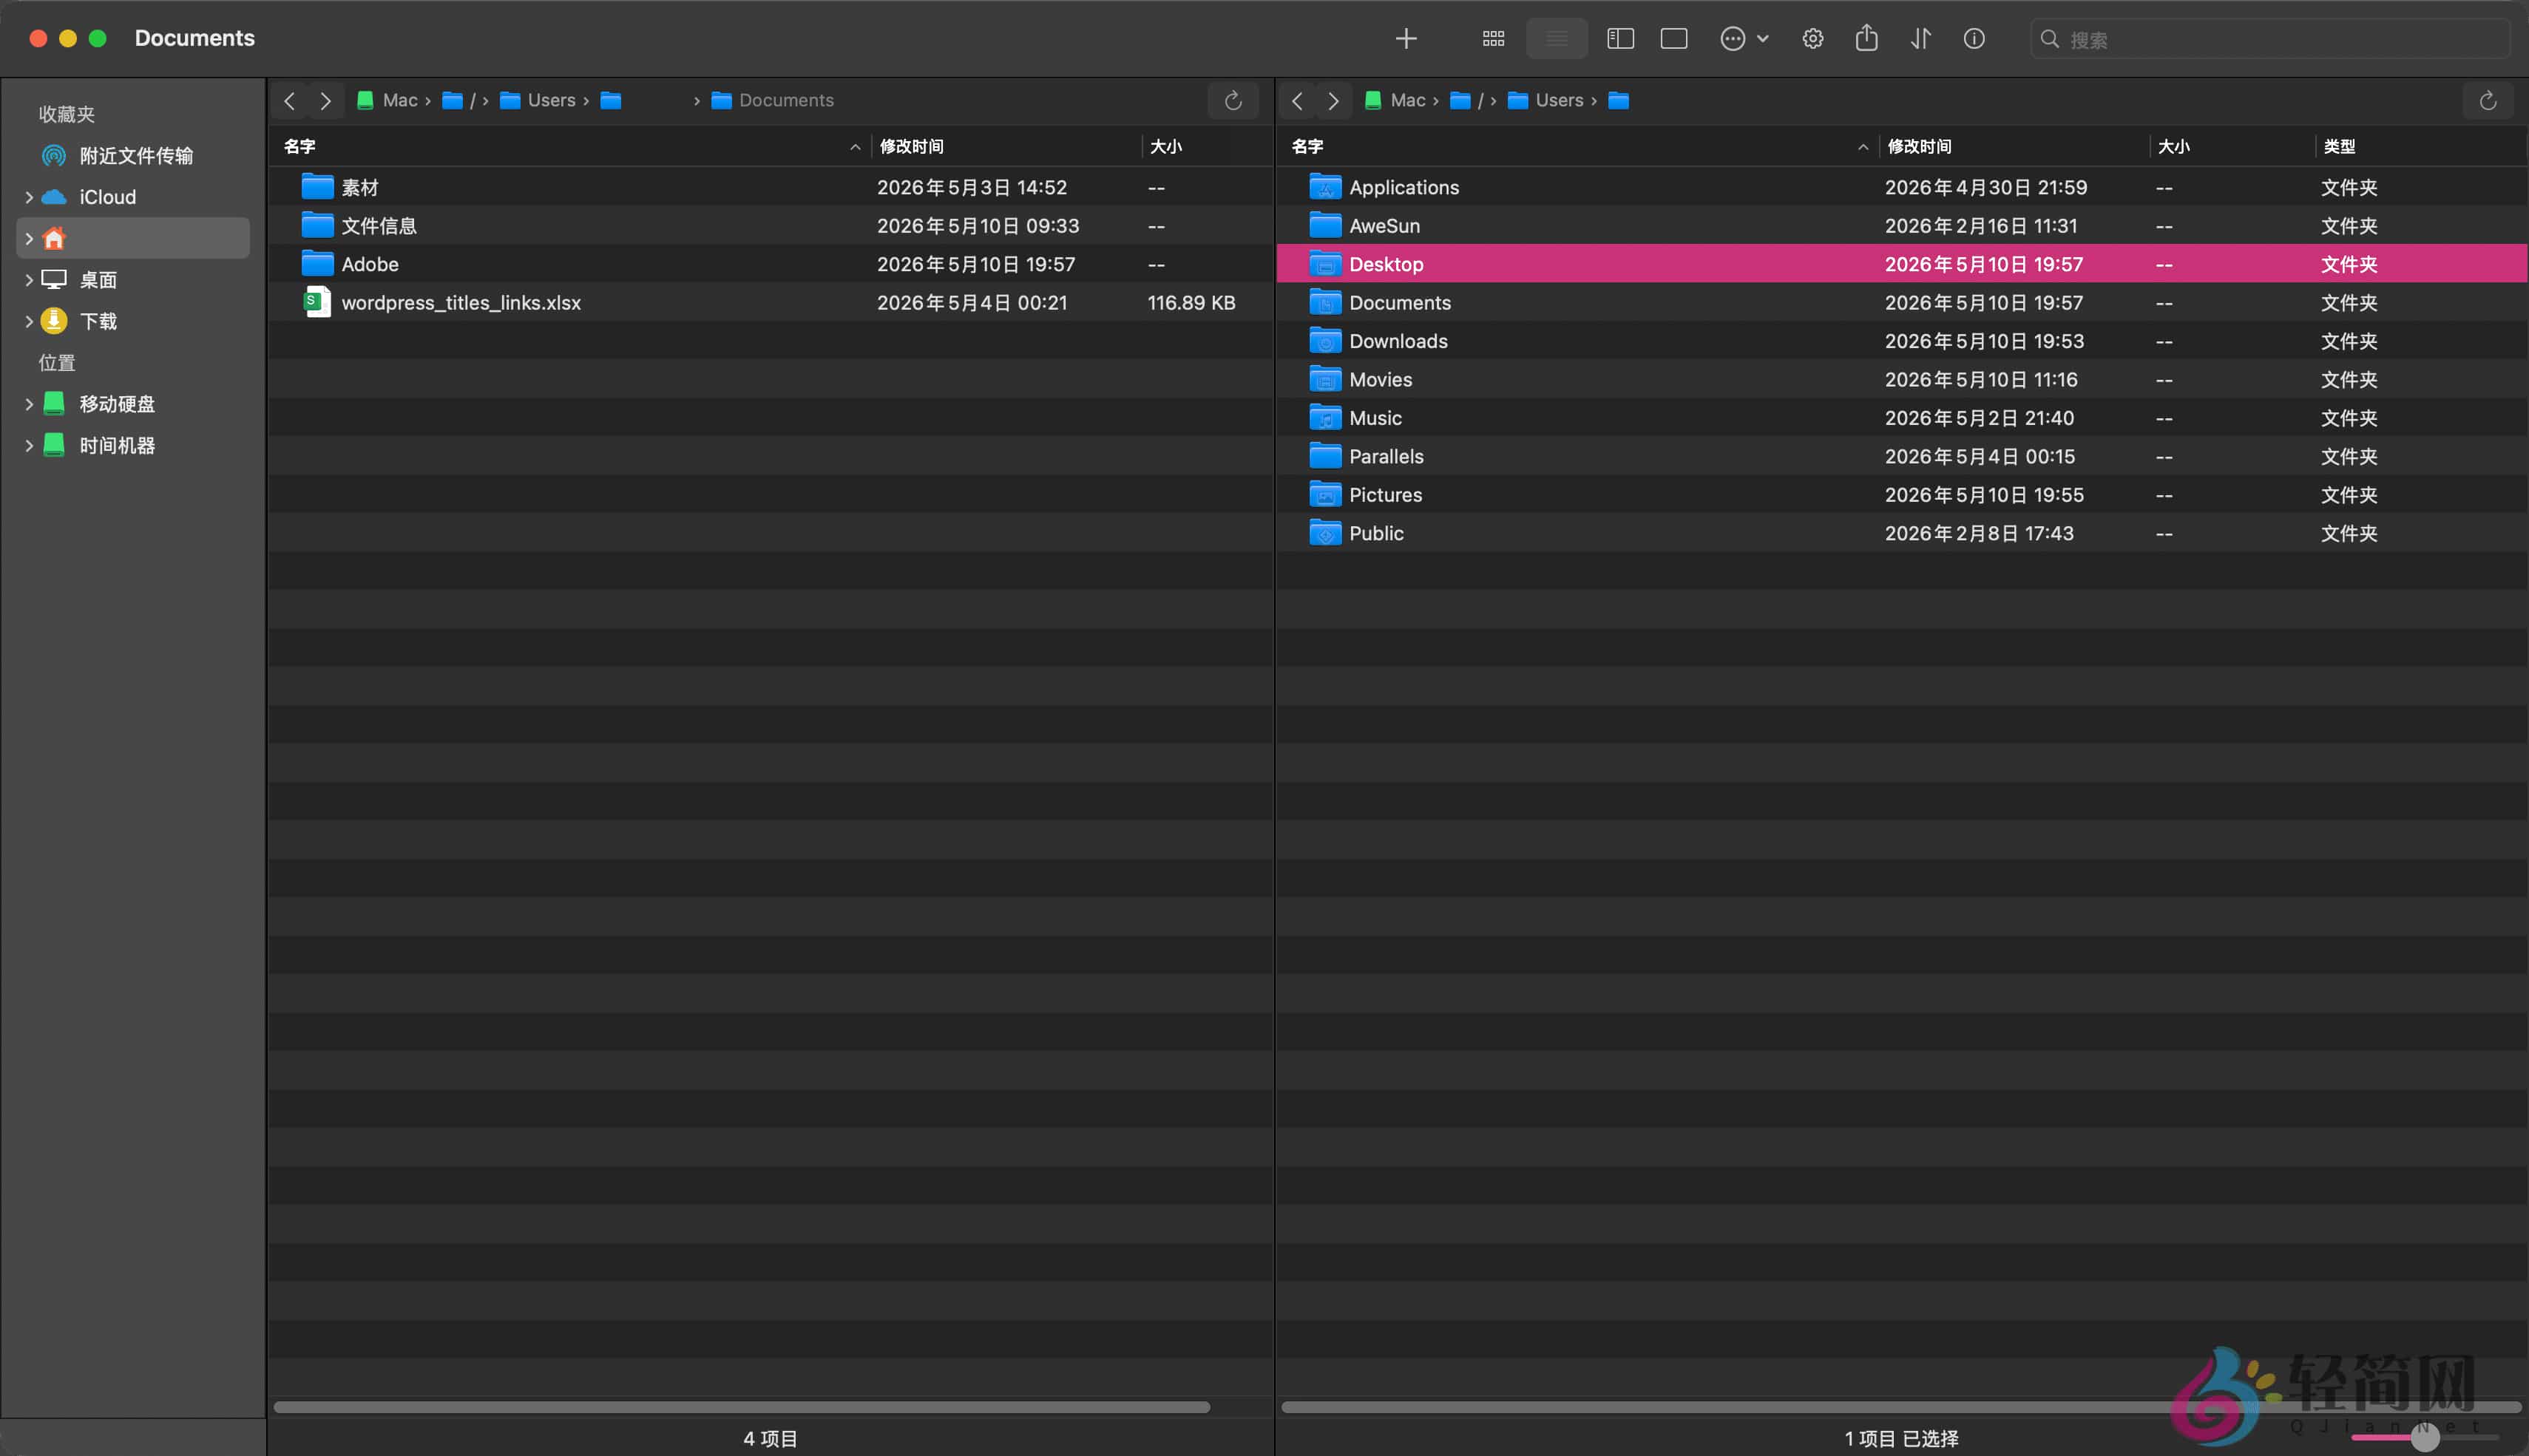
Task: Toggle the sidebar panel view icon
Action: click(1619, 39)
